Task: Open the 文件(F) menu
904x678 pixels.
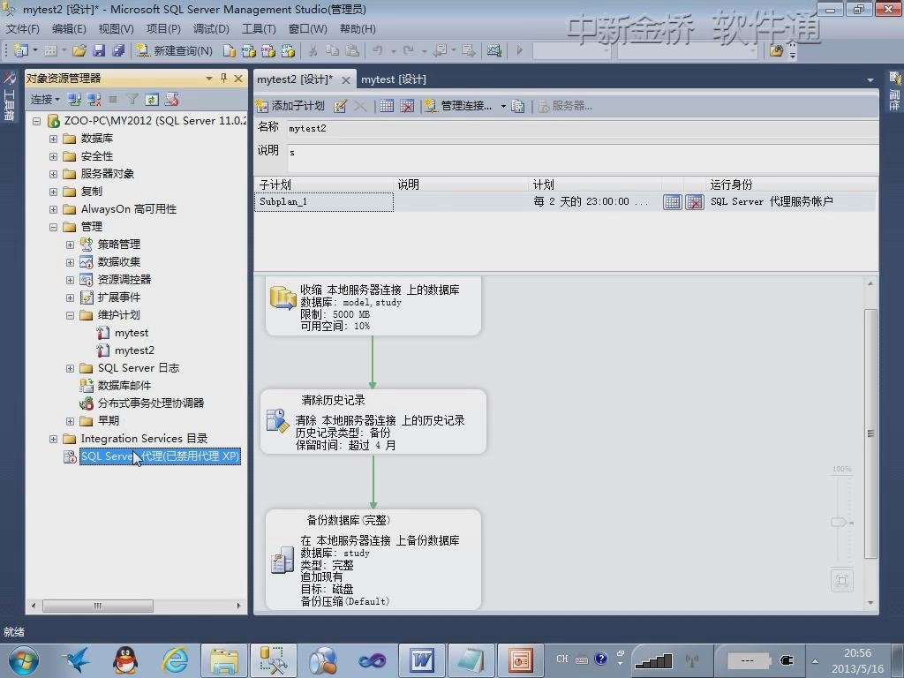Action: tap(22, 29)
